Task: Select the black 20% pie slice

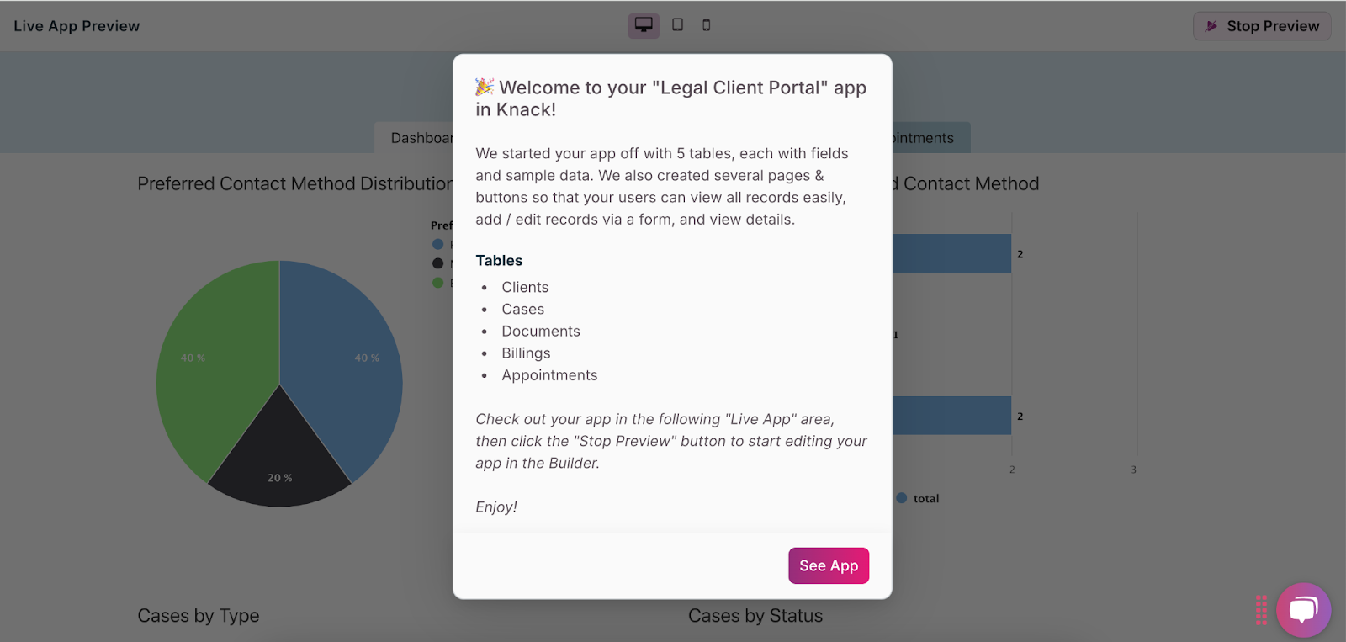Action: tap(279, 463)
